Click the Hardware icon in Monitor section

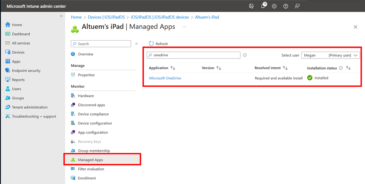[x=73, y=95]
